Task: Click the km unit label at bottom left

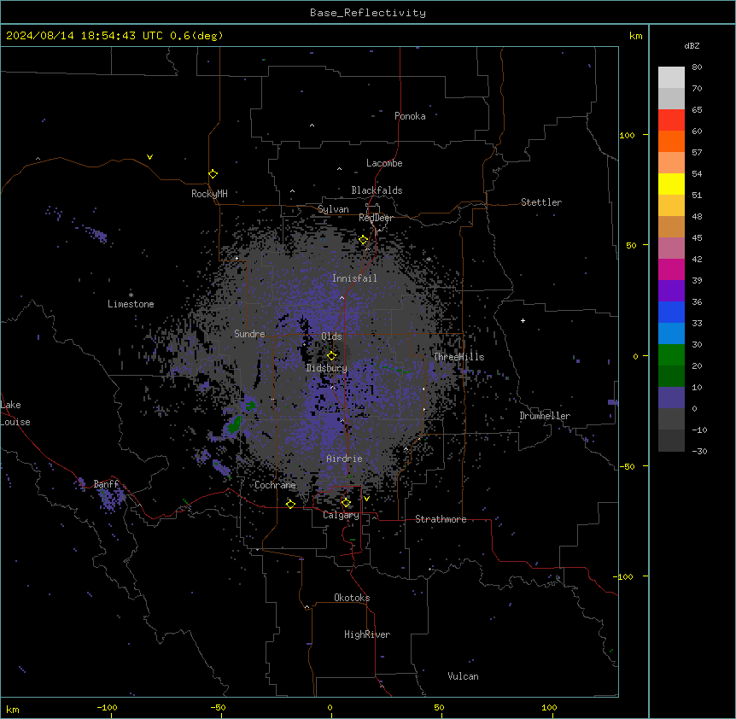Action: pyautogui.click(x=13, y=709)
